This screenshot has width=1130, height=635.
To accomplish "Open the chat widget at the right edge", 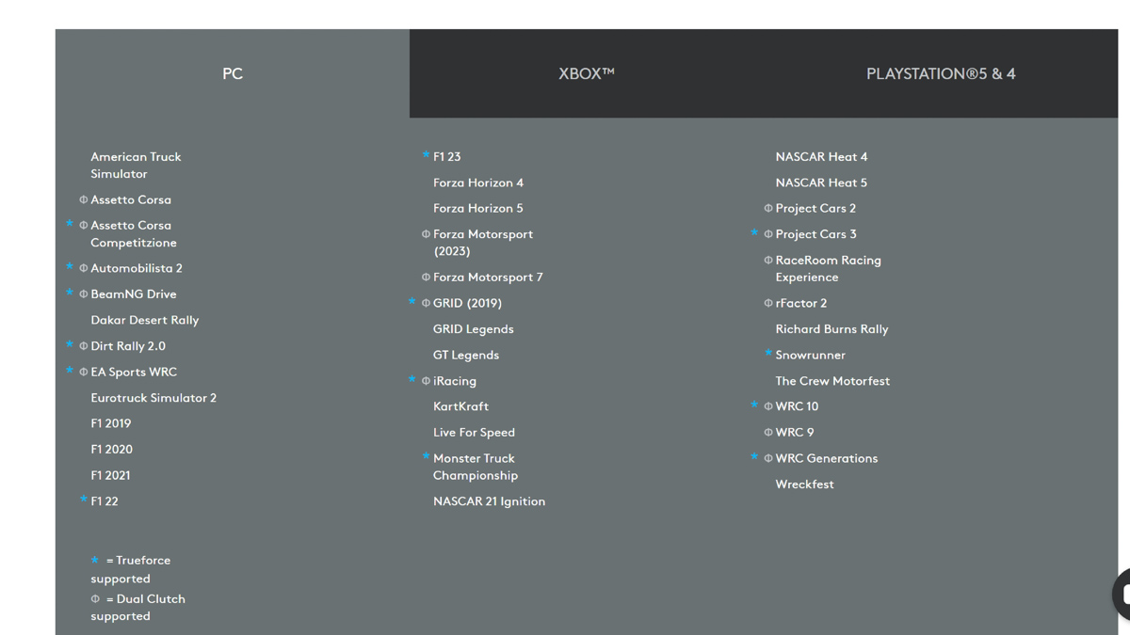I will [1122, 594].
